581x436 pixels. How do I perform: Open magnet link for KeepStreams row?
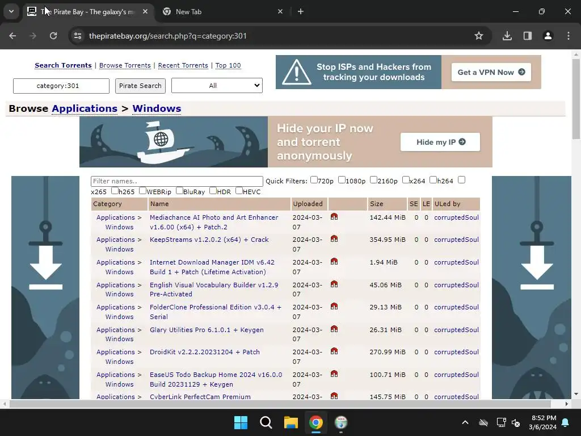(334, 239)
